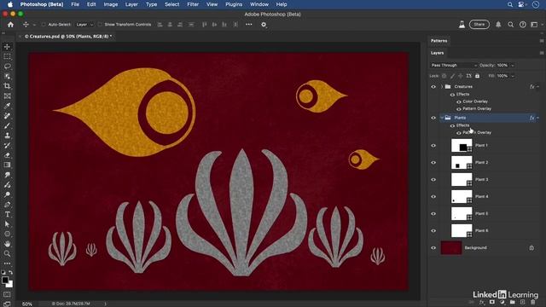This screenshot has height=307, width=546.
Task: Select the Eraser tool
Action: coord(7,155)
